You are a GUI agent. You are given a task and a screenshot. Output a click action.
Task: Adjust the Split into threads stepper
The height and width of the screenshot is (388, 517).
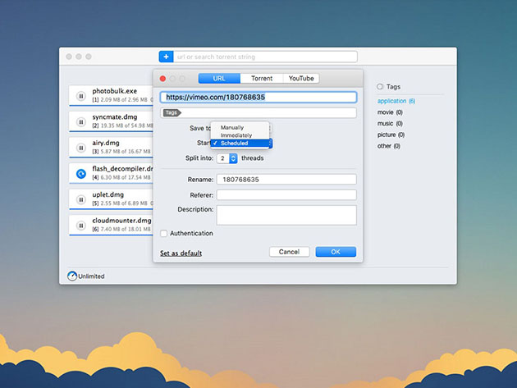click(233, 158)
